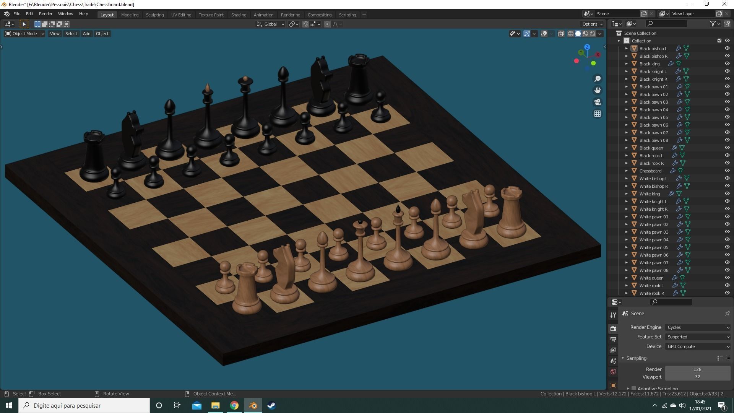Toggle proportional editing icon
Viewport: 734px width, 413px height.
[x=327, y=24]
